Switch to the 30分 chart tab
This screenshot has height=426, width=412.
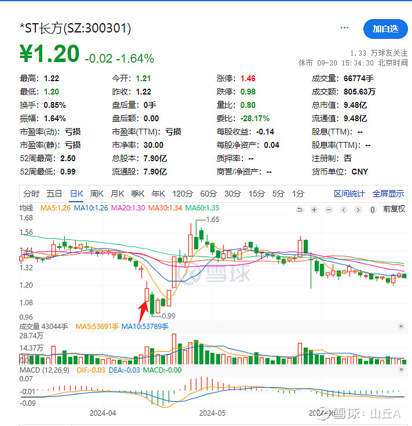click(x=233, y=194)
